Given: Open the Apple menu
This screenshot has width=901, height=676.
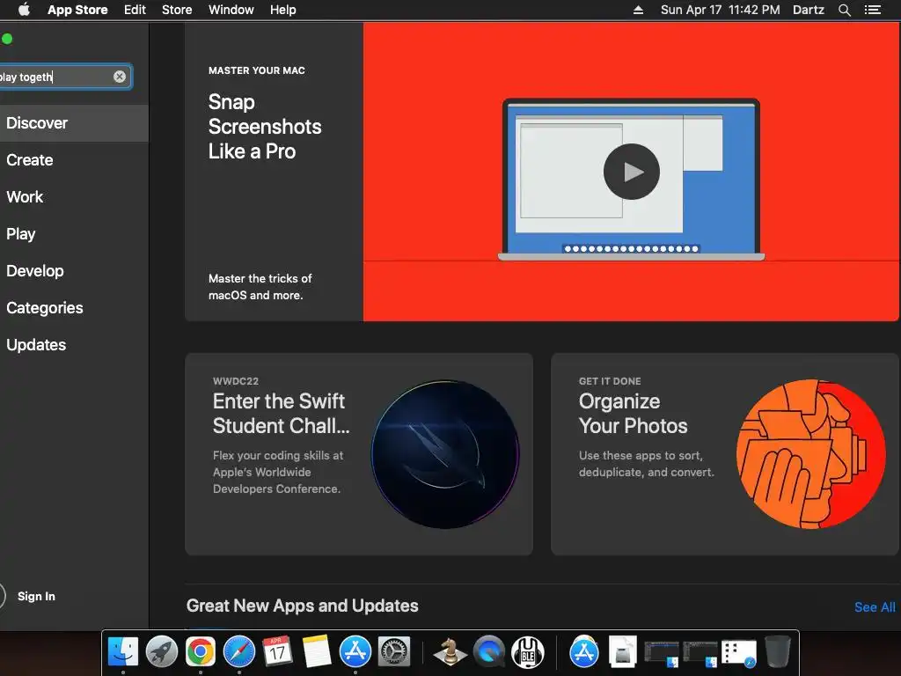Looking at the screenshot, I should [24, 10].
